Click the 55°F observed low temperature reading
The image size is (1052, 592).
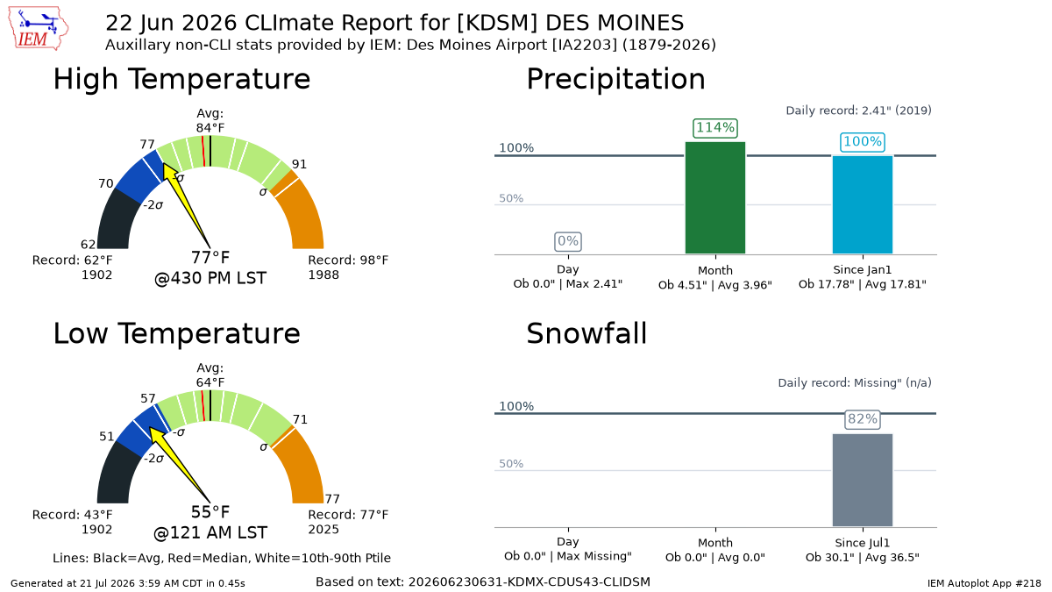[x=210, y=512]
